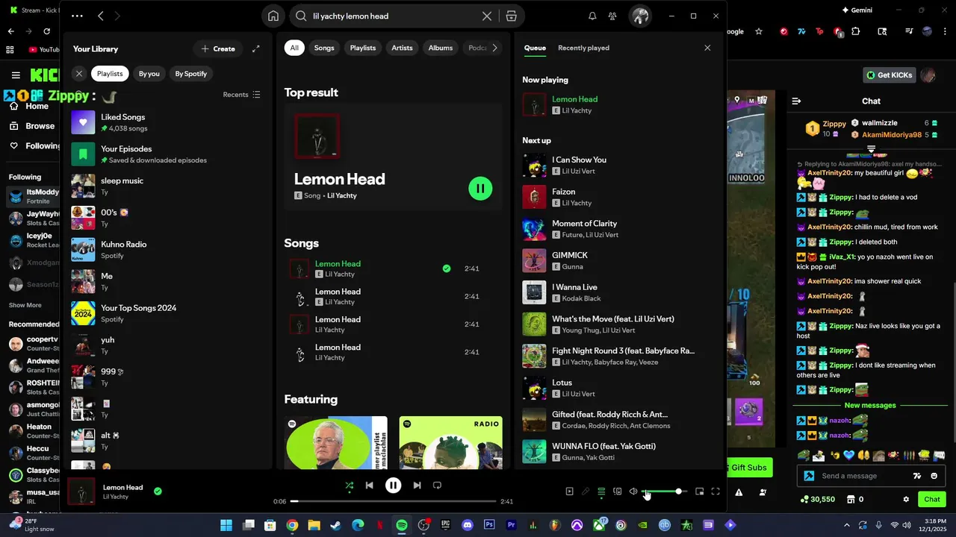Open Liked Songs playlist
The height and width of the screenshot is (537, 956).
[x=167, y=122]
